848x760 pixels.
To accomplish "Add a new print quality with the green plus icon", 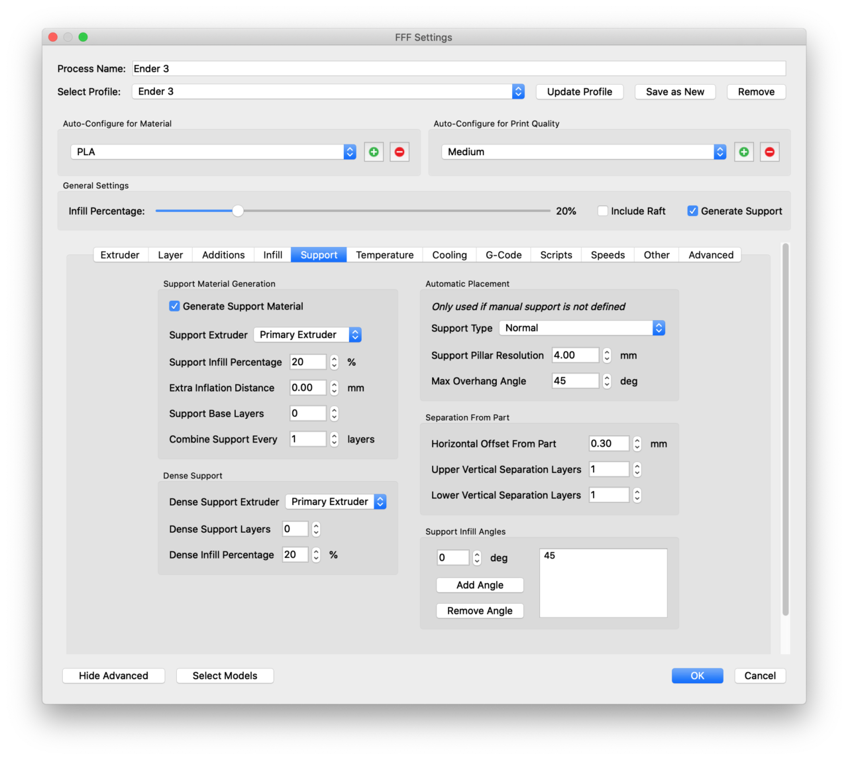I will [743, 152].
